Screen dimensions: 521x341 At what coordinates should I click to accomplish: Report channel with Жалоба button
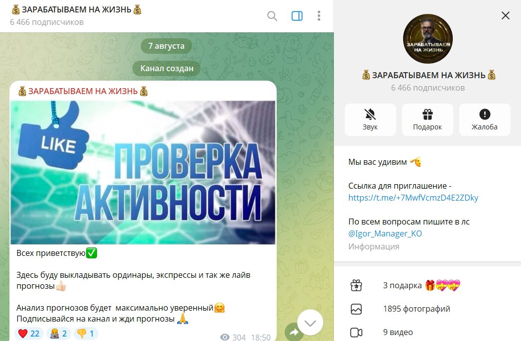pyautogui.click(x=485, y=119)
